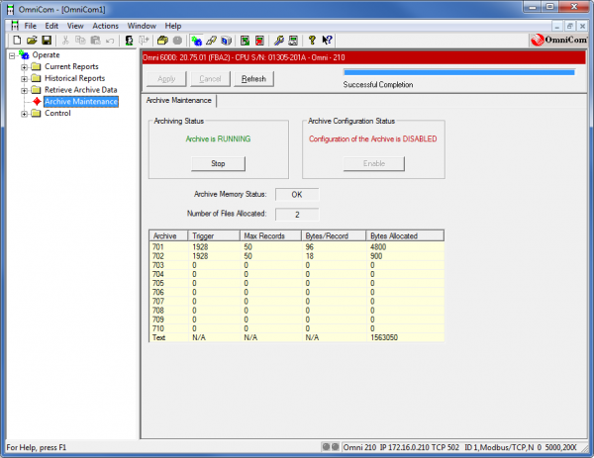
Task: Click the Open folder toolbar icon
Action: click(32, 41)
